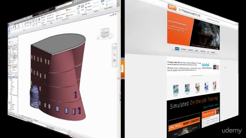Image resolution: width=246 pixels, height=138 pixels.
Task: Select the Door tool in Build panel
Action: point(13,28)
